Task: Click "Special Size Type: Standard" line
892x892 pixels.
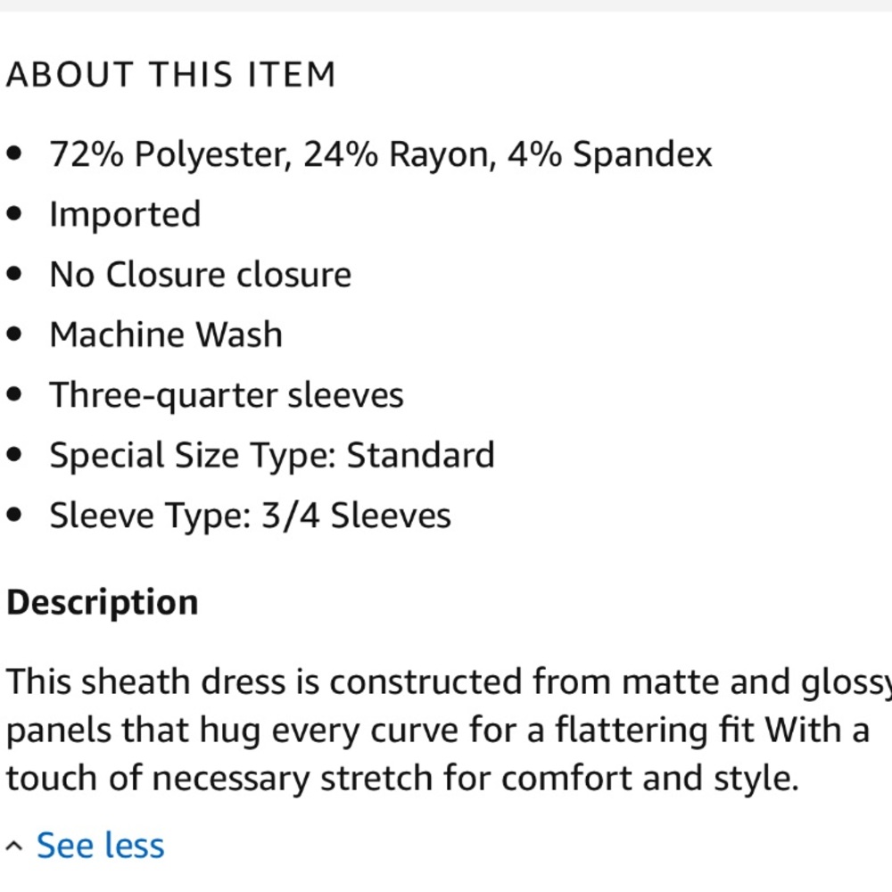Action: 271,456
